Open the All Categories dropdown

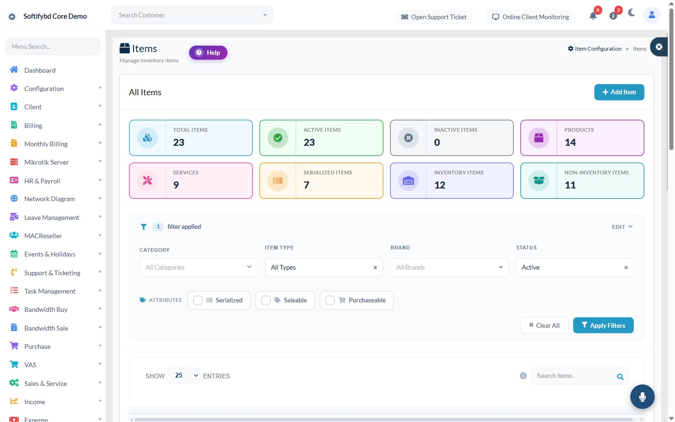pyautogui.click(x=198, y=267)
